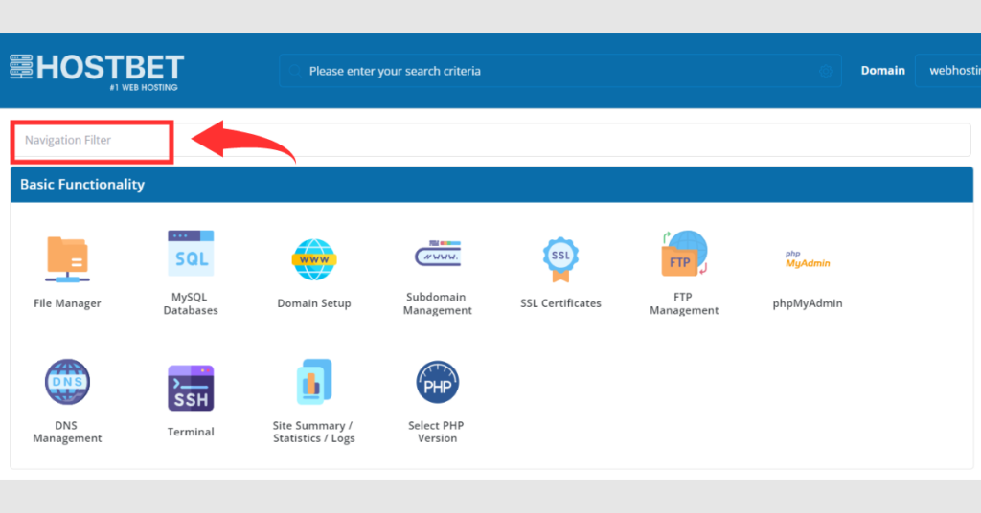
Task: Open the SSH Terminal icon
Action: coord(191,388)
